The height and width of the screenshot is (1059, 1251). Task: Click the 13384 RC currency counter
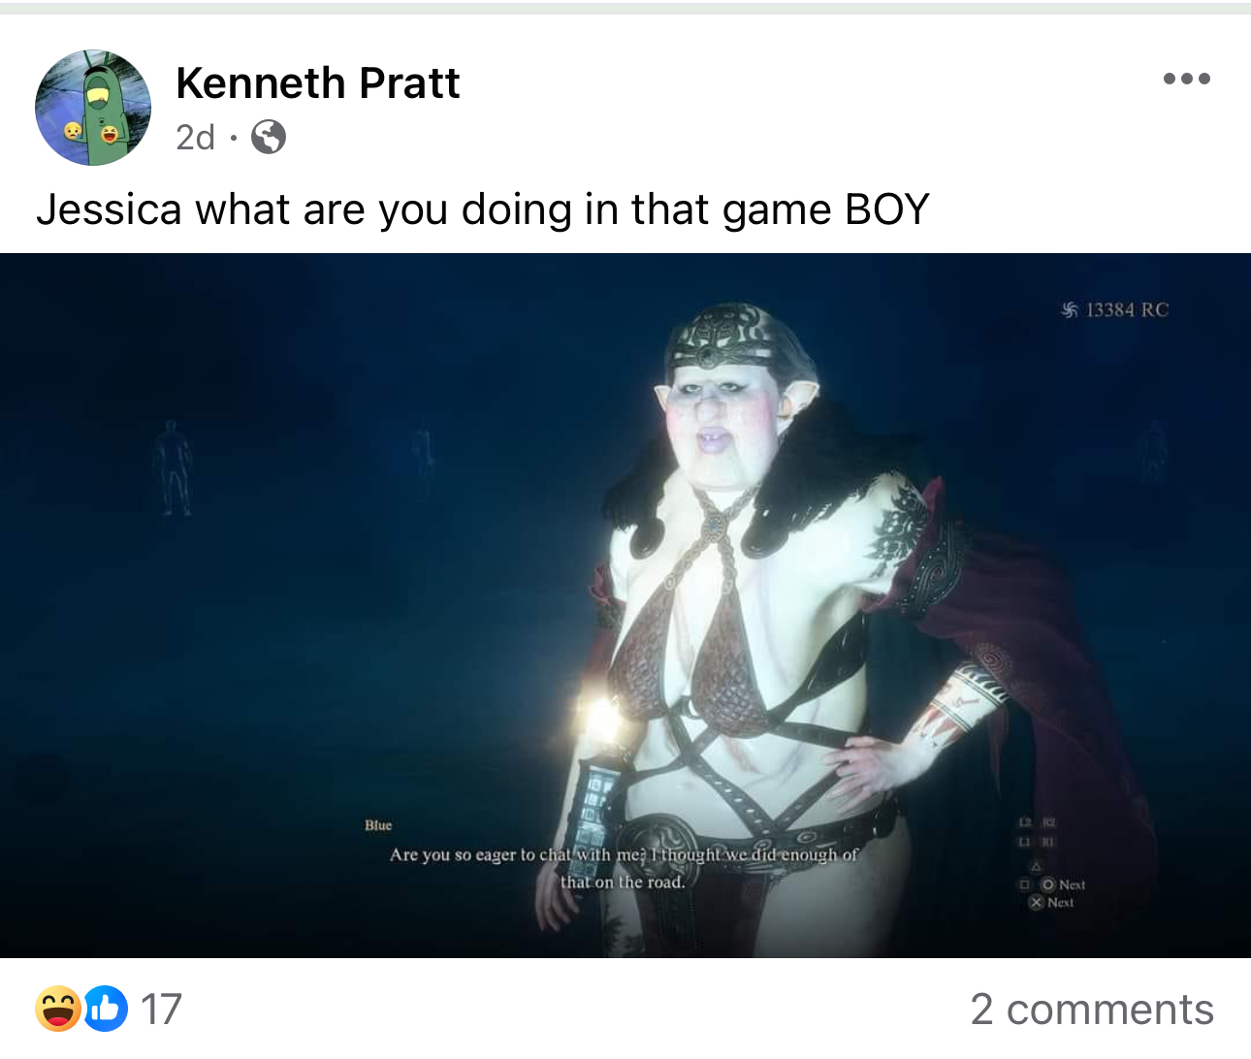[x=1115, y=310]
